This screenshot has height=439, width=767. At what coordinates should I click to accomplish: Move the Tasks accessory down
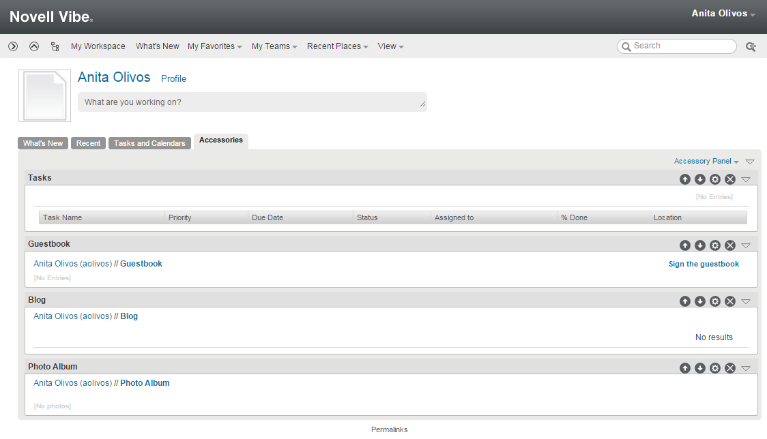point(700,179)
